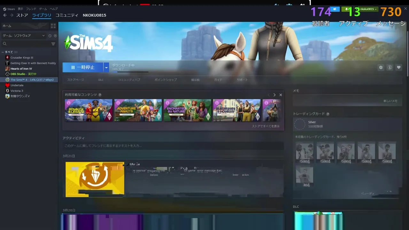Close the available content panel
Screen dimensions: 409x230
(281, 95)
